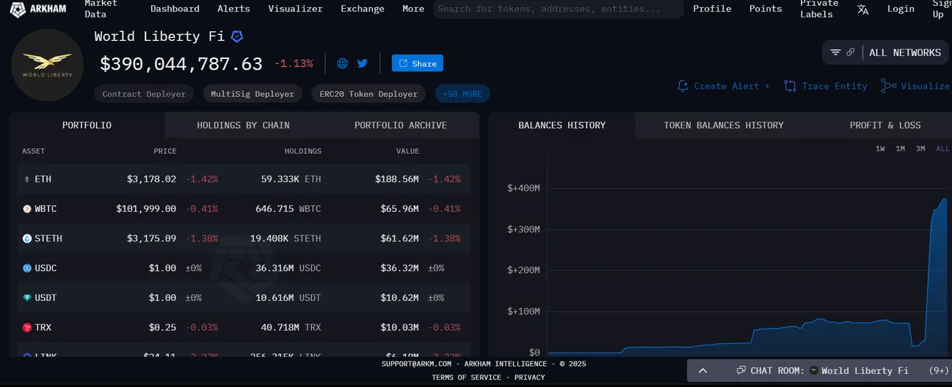Open the World Liberty Twitter profile icon
The height and width of the screenshot is (387, 952).
coord(362,63)
